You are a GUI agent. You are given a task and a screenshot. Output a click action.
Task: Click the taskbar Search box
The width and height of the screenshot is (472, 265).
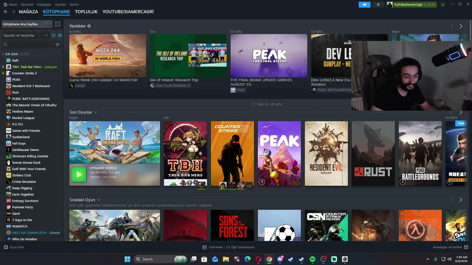pyautogui.click(x=160, y=259)
